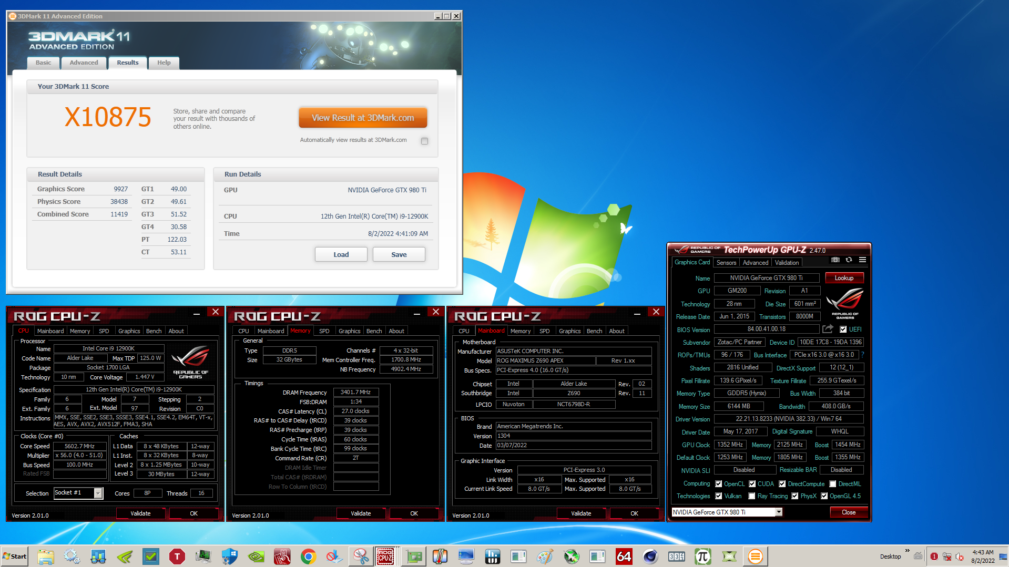Take a GPU-Z screenshot with the camera icon
The height and width of the screenshot is (567, 1009).
coord(835,260)
